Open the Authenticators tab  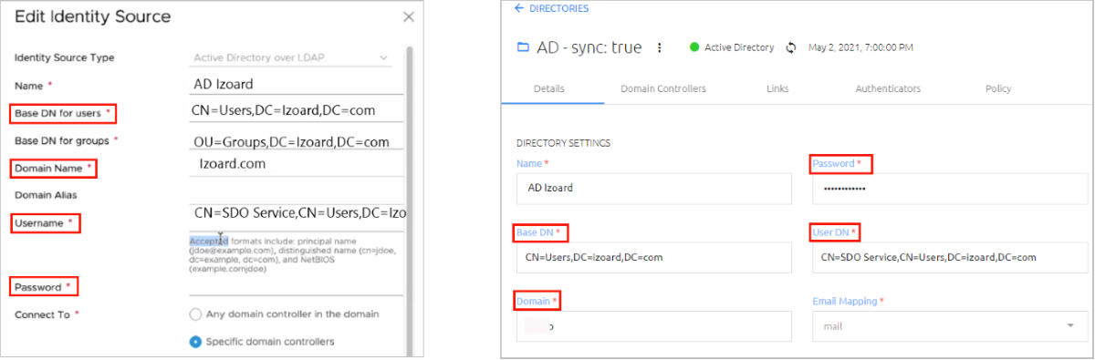pyautogui.click(x=888, y=88)
